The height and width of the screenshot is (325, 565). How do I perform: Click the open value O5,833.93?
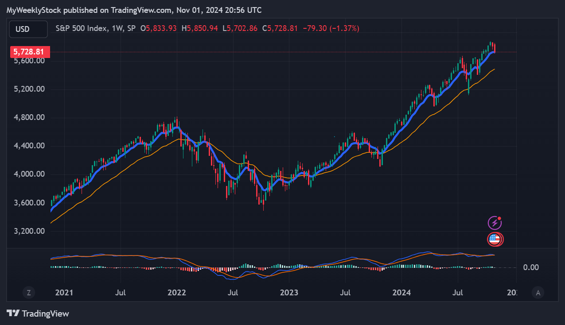pyautogui.click(x=159, y=28)
